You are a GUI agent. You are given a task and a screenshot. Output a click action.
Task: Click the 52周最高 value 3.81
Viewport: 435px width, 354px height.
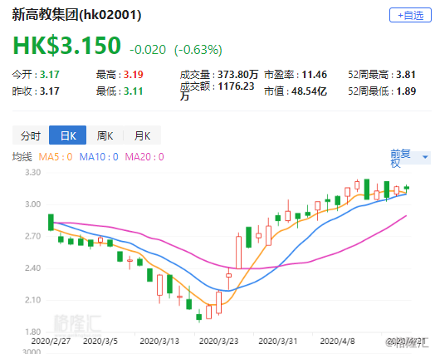click(406, 75)
